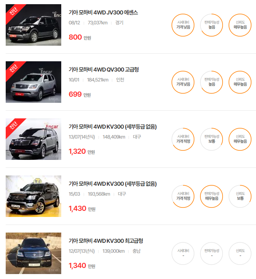
Task: Click the empty 신뢰도 badge on 최고급형 listing
Action: [240, 253]
